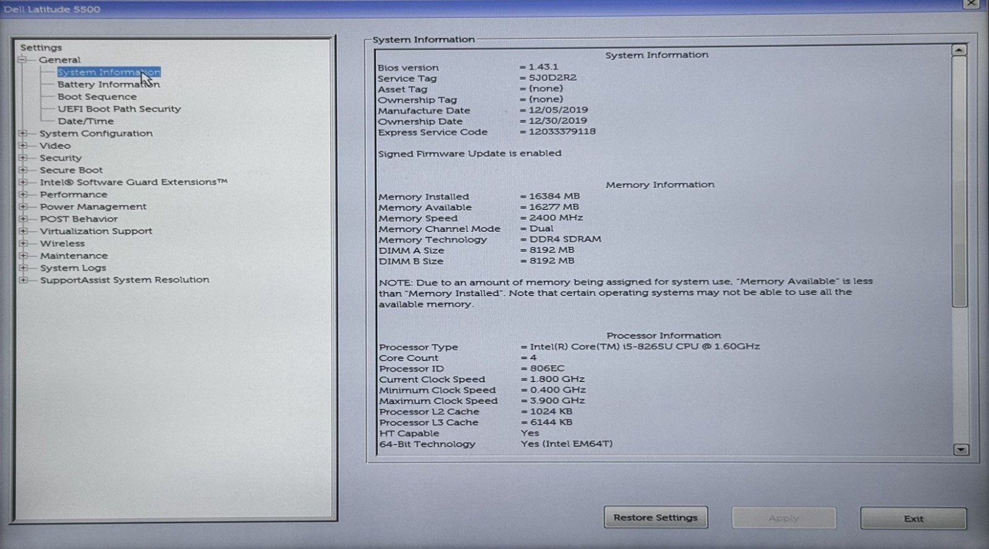Expand Intel Software Guard Extensions node
This screenshot has height=549, width=989.
[23, 182]
